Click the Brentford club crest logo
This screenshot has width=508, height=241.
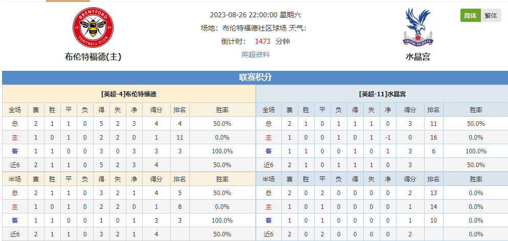(x=93, y=28)
